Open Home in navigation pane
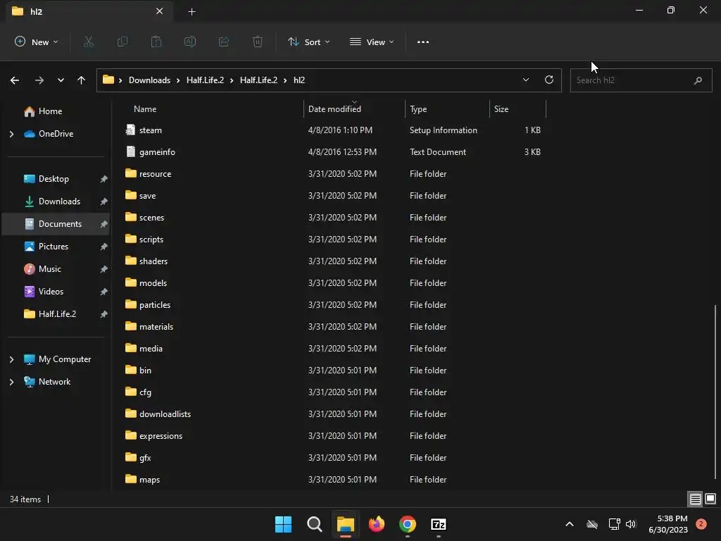The height and width of the screenshot is (541, 721). pos(50,111)
